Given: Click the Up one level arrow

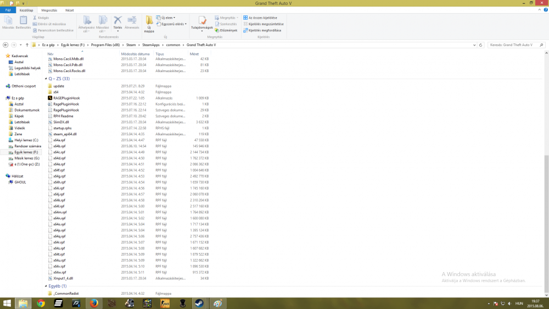Looking at the screenshot, I should click(x=27, y=45).
